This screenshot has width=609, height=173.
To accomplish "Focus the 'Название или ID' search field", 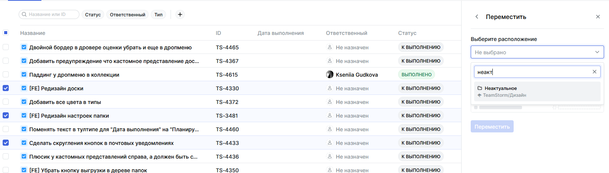I will tap(49, 14).
